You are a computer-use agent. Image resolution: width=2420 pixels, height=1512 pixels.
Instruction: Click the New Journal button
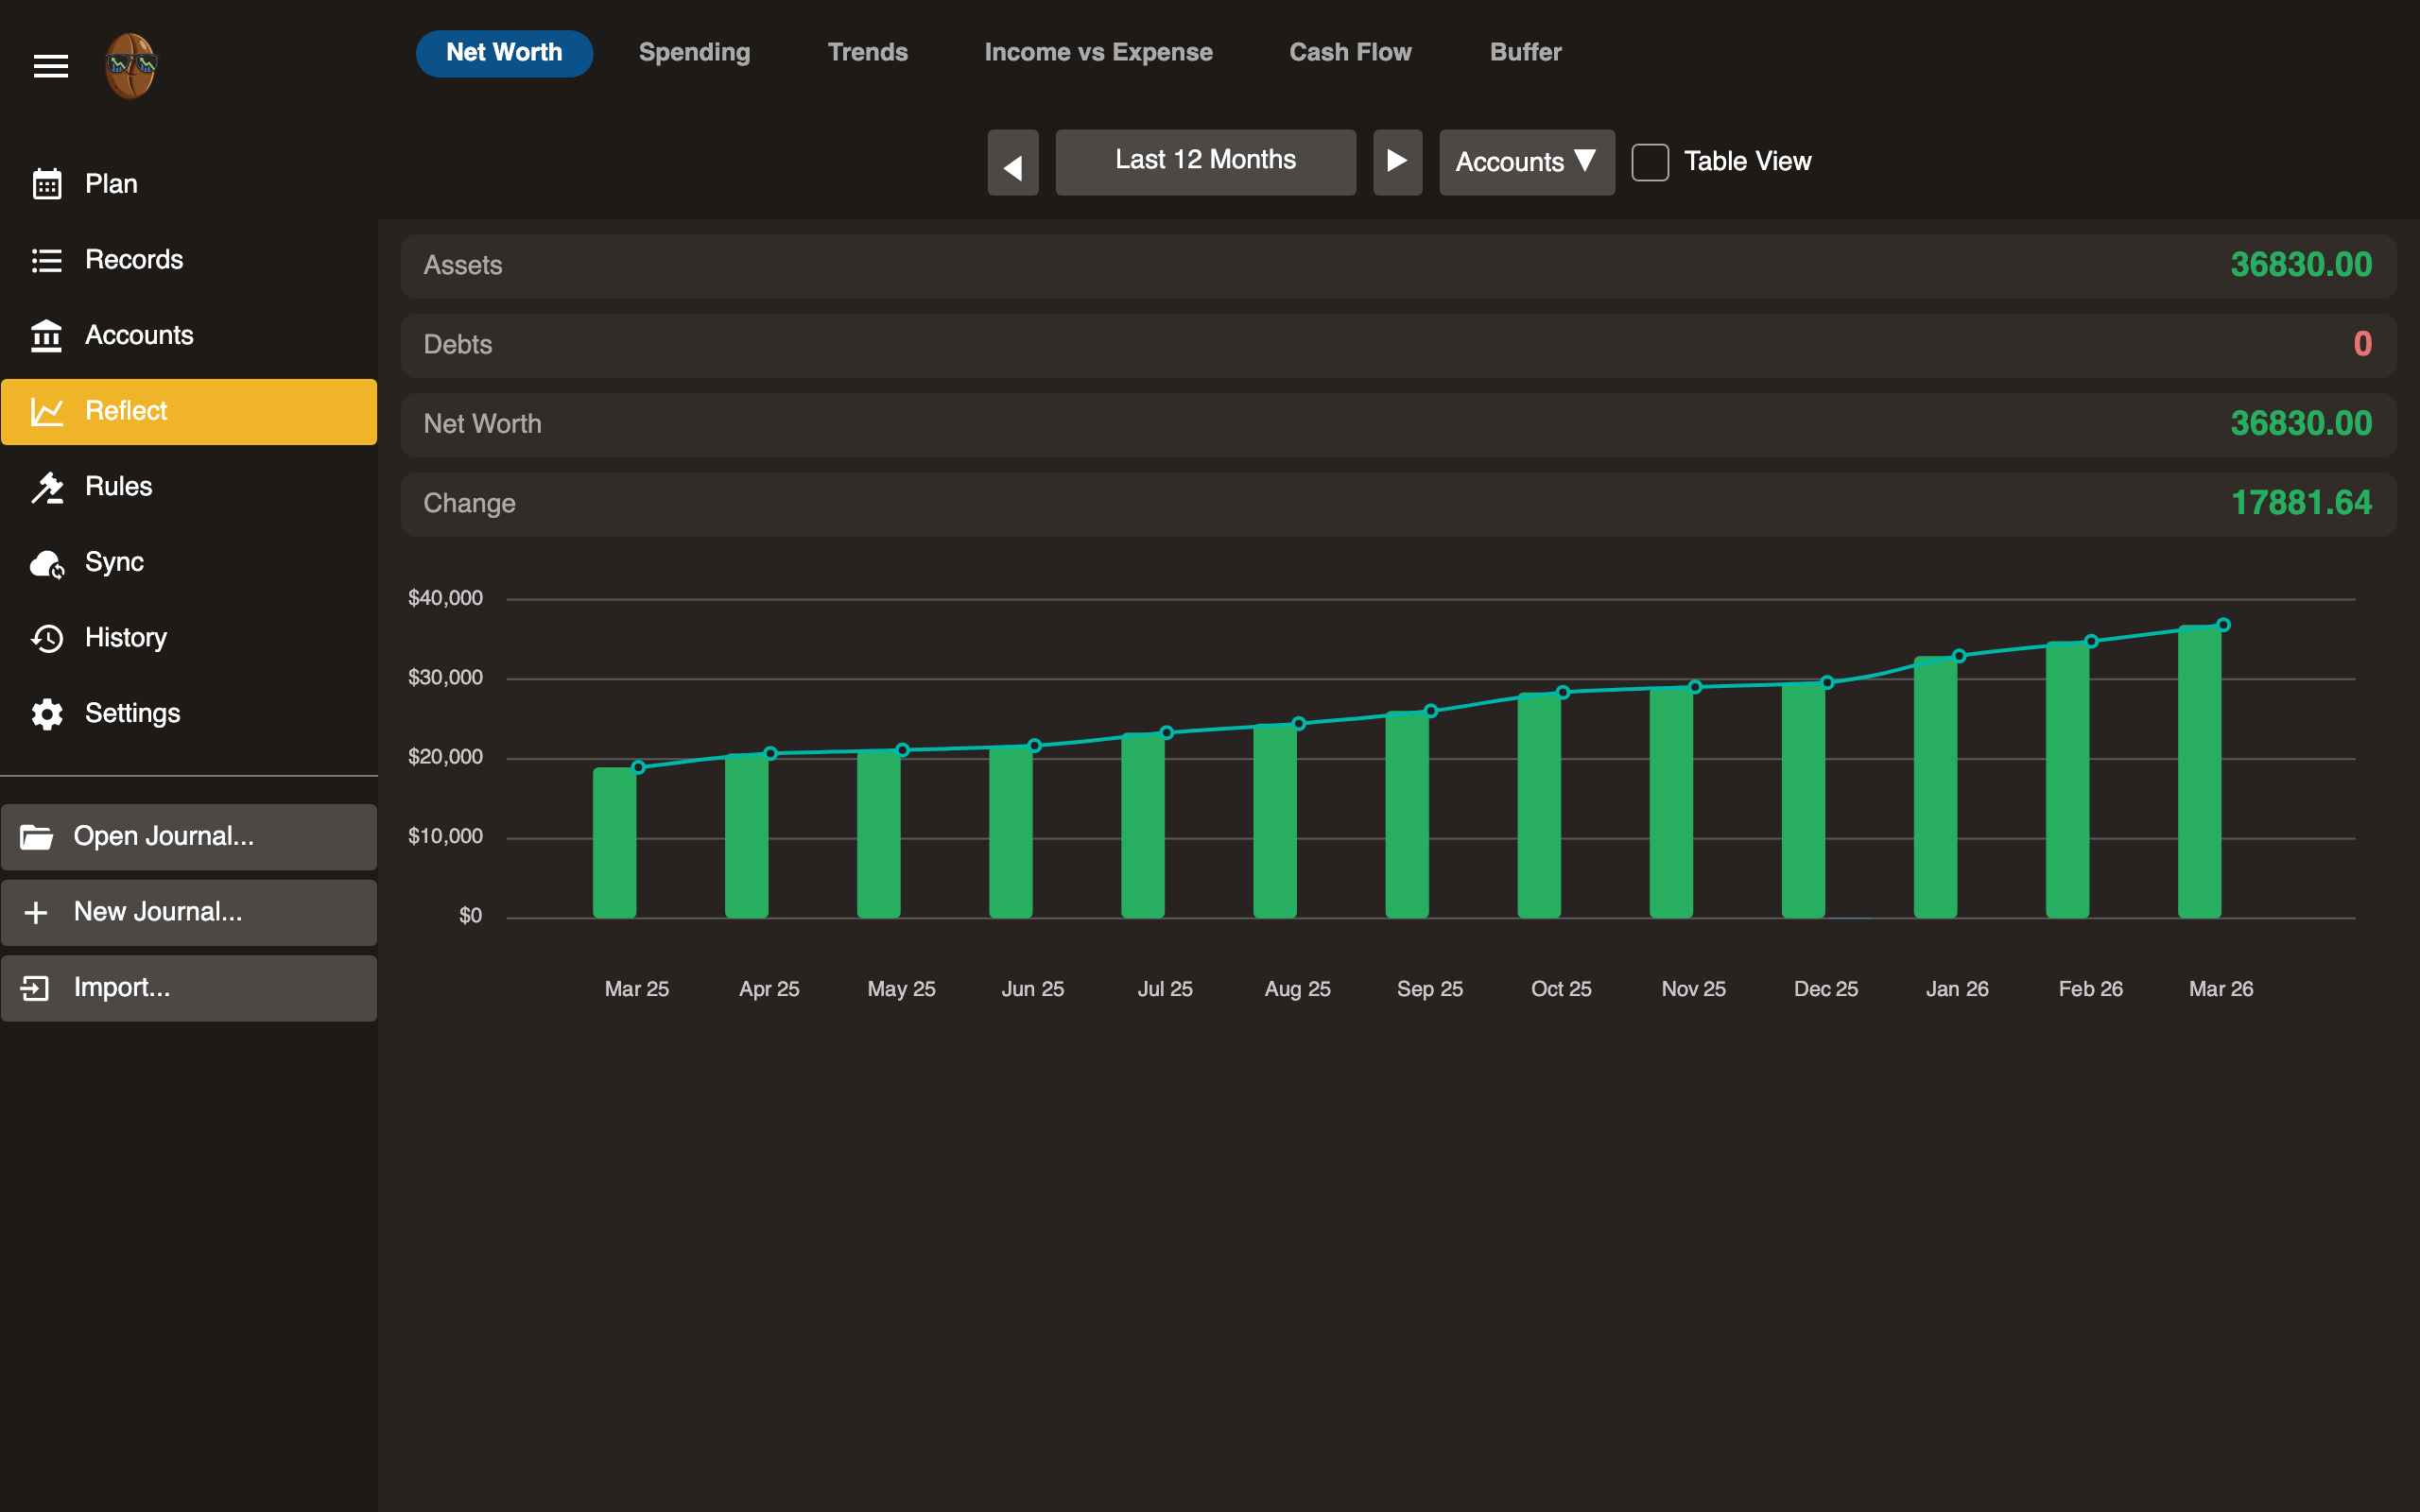(189, 912)
